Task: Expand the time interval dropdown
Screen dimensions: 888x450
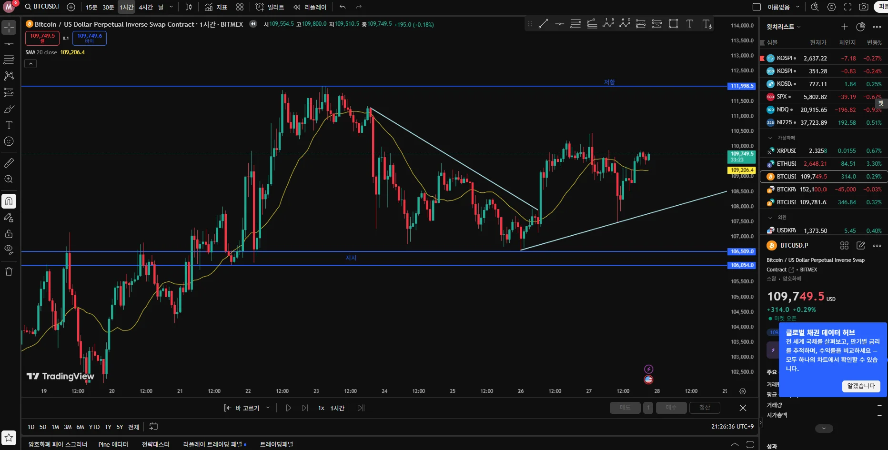Action: 172,7
